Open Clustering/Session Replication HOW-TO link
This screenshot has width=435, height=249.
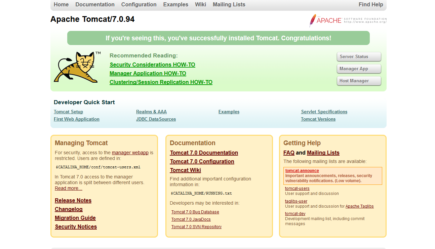[161, 82]
